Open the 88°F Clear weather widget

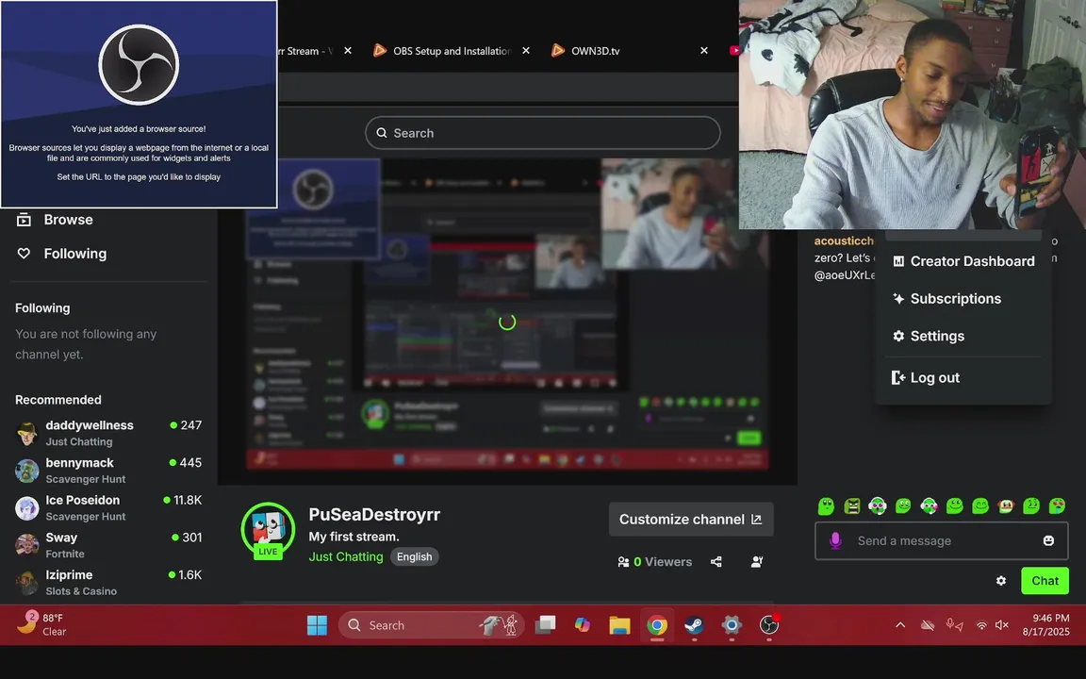43,624
